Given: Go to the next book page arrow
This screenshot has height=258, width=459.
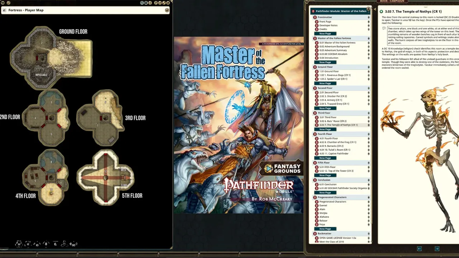Looking at the screenshot, I should [x=437, y=249].
